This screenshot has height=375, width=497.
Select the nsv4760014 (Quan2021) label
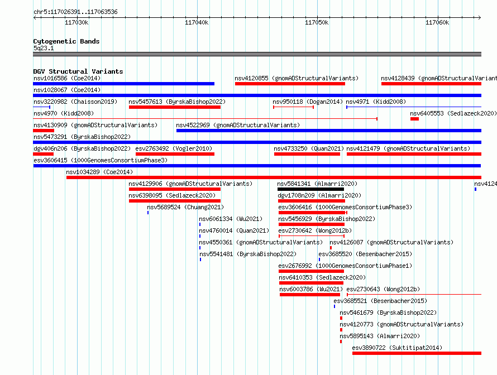pos(234,230)
